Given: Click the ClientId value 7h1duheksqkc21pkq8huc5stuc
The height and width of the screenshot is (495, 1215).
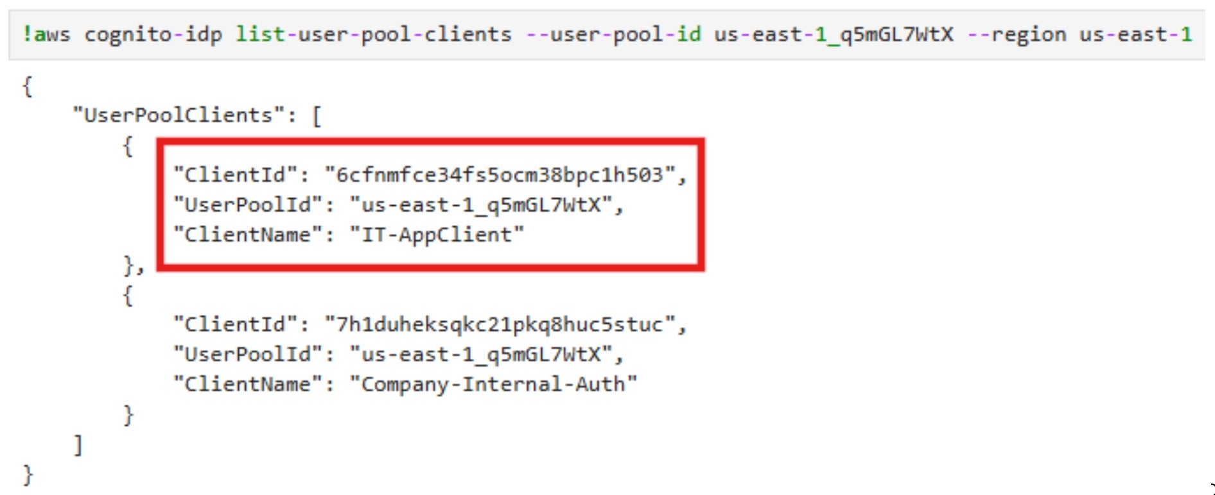Looking at the screenshot, I should [500, 324].
